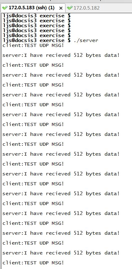This screenshot has height=269, width=132.
Task: Click 512 in the last server output line
Action: (x=78, y=253)
